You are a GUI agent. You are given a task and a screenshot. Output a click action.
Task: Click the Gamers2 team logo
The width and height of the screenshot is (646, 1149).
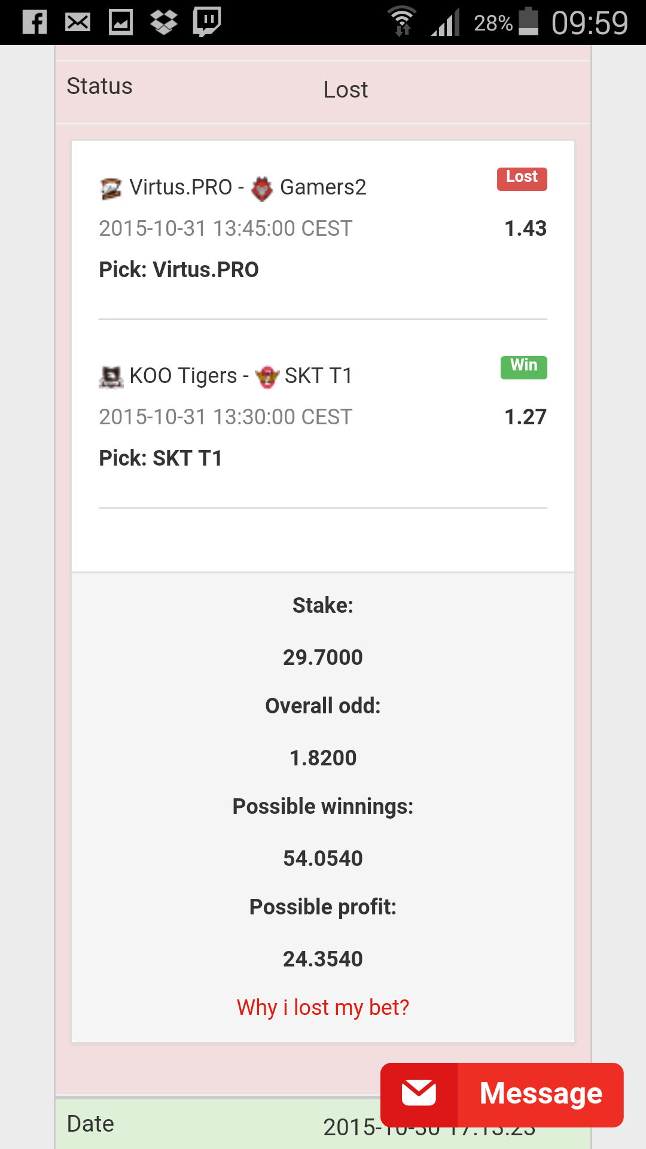(261, 189)
